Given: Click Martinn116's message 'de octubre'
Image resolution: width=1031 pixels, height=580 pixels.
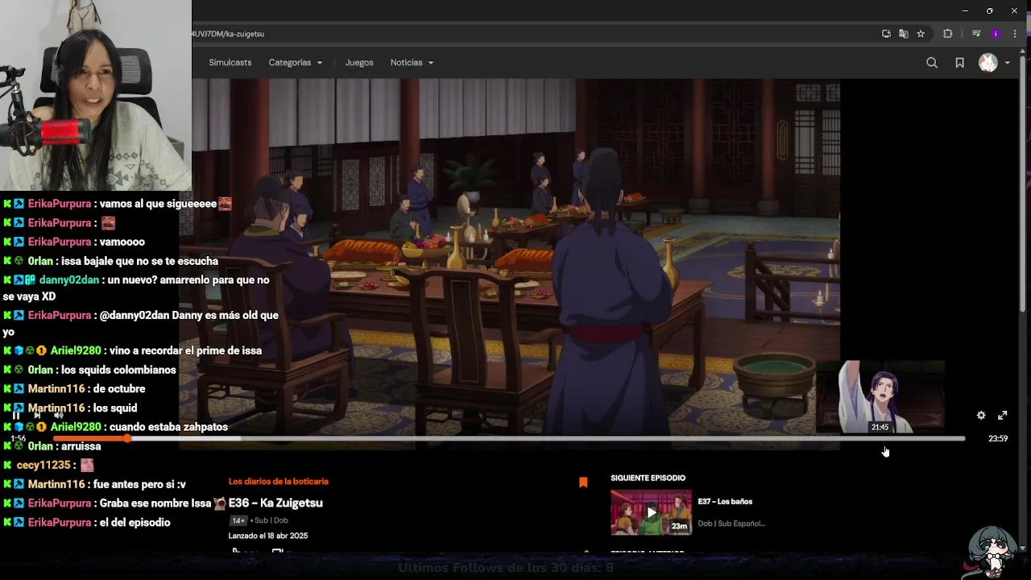Looking at the screenshot, I should 120,389.
